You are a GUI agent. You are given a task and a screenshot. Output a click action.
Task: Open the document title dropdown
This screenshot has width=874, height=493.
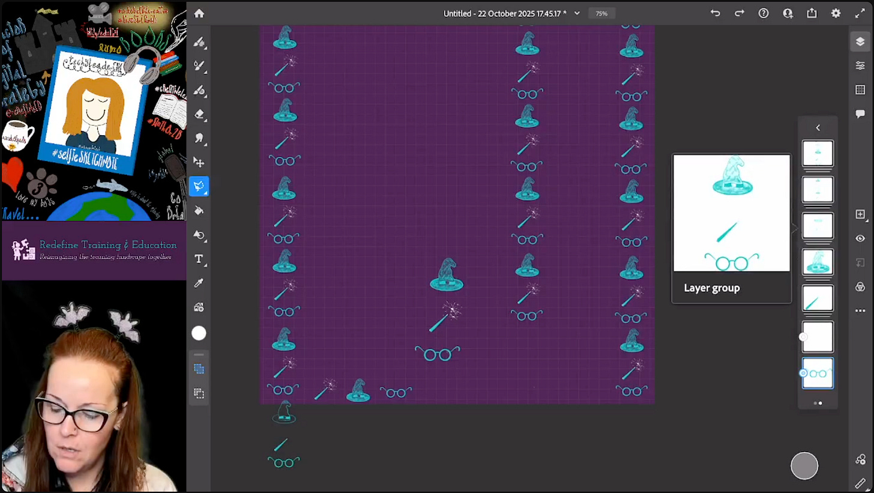click(x=576, y=13)
